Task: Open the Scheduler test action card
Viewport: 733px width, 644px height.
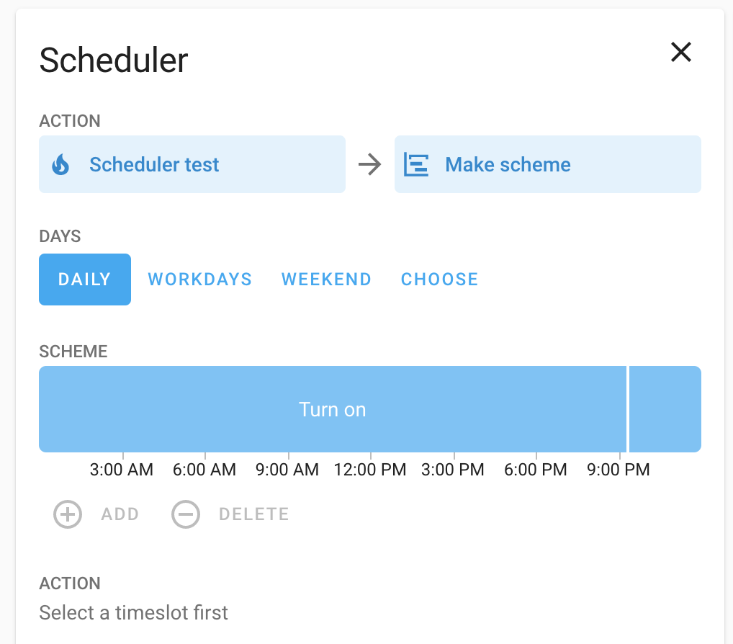Action: click(x=192, y=164)
